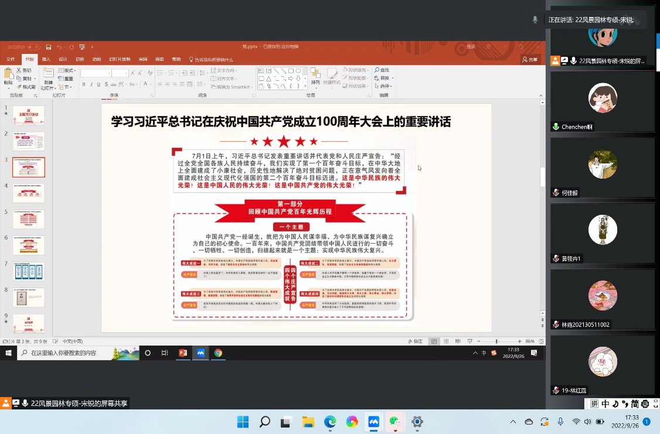
Task: Click the Share (共享) button
Action: point(530,59)
